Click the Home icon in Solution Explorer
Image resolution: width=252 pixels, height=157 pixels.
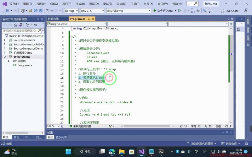click(15, 25)
